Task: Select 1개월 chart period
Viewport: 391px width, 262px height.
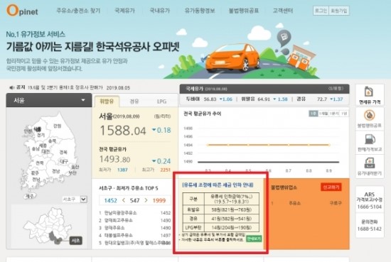Action: [323, 114]
